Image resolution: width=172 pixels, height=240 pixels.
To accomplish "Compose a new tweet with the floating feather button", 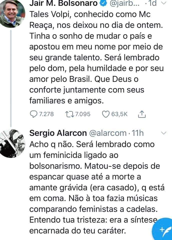I will point(162,229).
